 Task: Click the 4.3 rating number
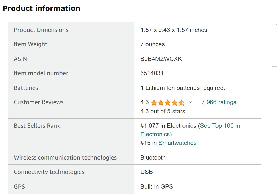coord(145,102)
